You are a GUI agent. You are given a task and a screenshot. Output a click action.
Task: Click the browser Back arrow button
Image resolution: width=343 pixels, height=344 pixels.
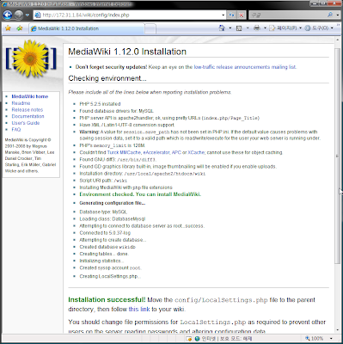pos(7,15)
